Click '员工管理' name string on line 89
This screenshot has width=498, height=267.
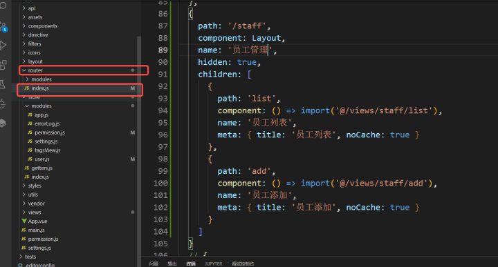pos(250,50)
